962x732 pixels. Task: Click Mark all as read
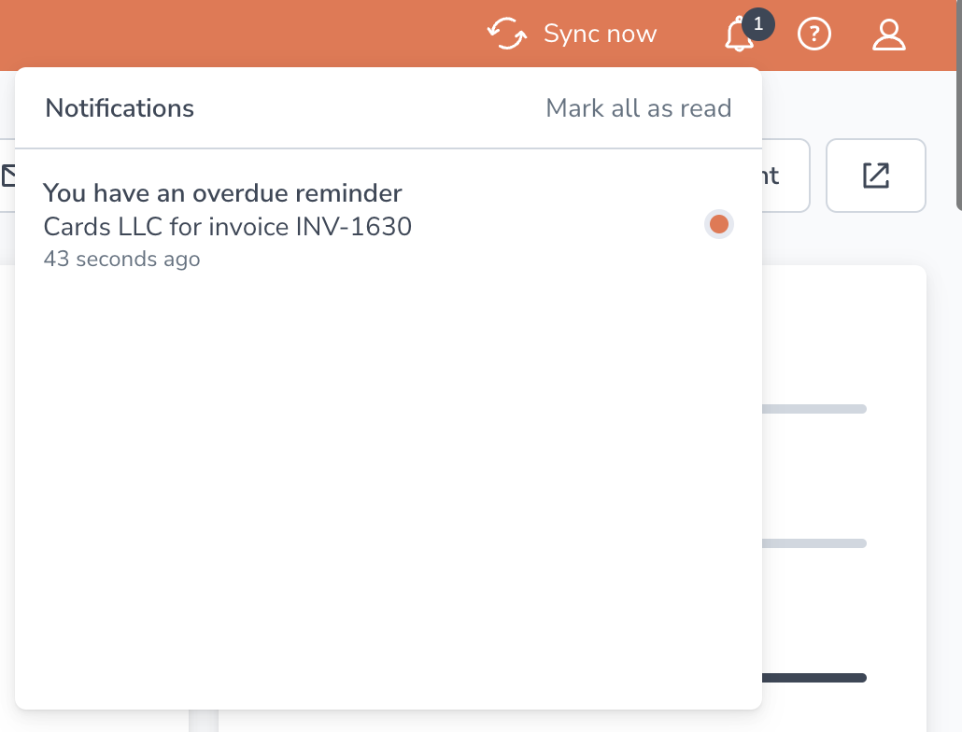638,107
